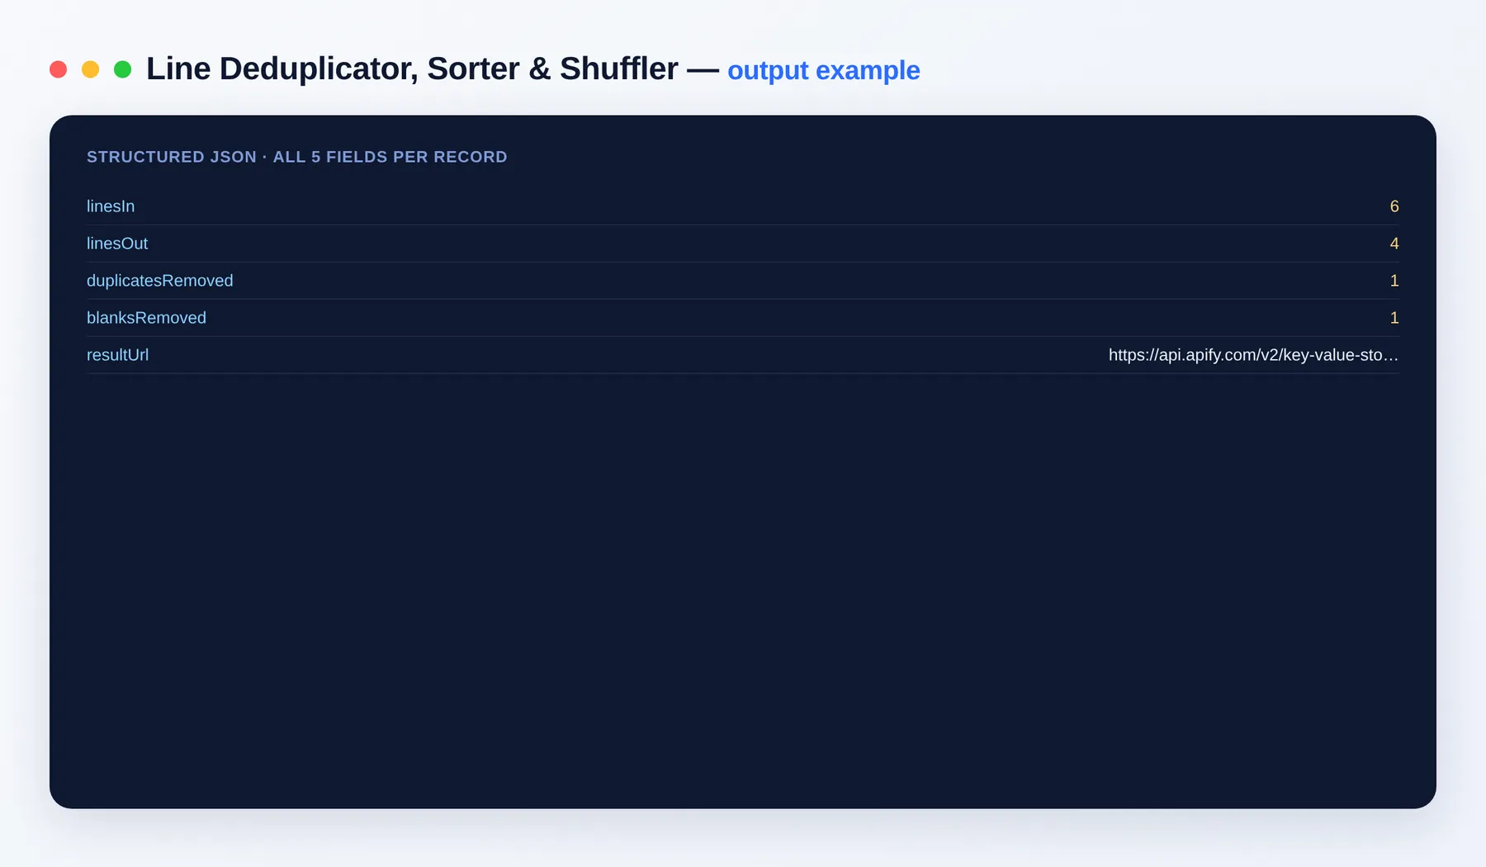The width and height of the screenshot is (1486, 867).
Task: Click the red close window dot
Action: point(58,69)
